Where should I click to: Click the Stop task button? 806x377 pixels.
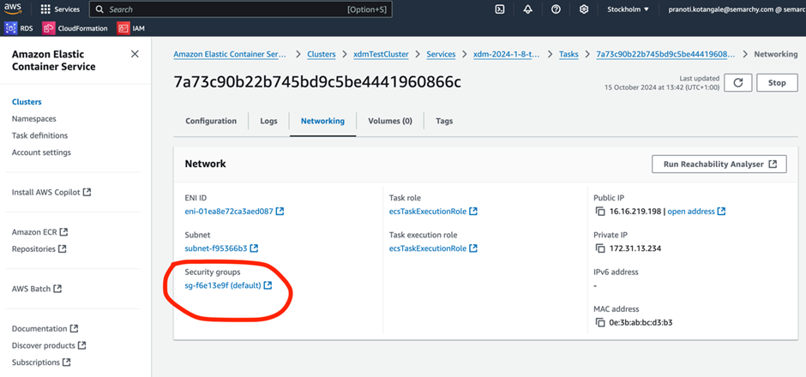point(777,83)
